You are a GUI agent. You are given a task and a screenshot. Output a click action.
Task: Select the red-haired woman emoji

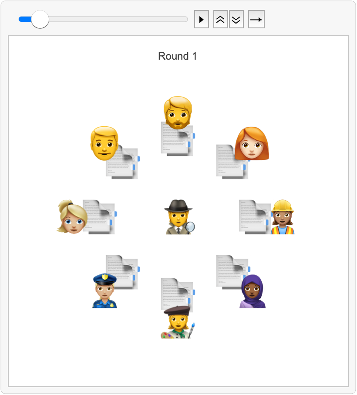click(252, 144)
